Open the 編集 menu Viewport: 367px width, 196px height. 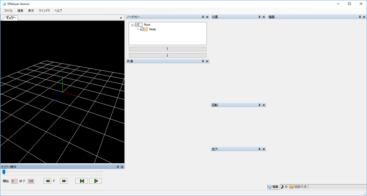point(20,11)
